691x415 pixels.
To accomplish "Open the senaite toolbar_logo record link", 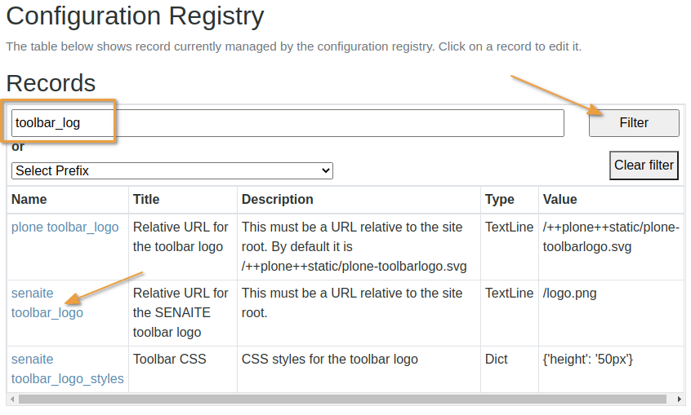I will point(47,302).
